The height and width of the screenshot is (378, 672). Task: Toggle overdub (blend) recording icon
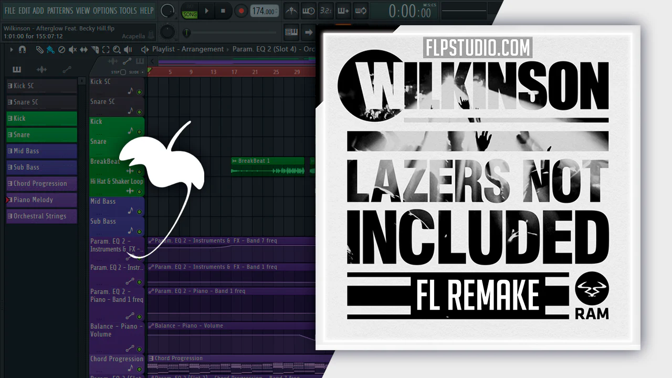point(343,10)
